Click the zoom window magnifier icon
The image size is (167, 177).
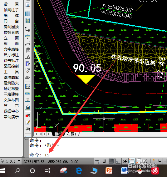[28, 5]
